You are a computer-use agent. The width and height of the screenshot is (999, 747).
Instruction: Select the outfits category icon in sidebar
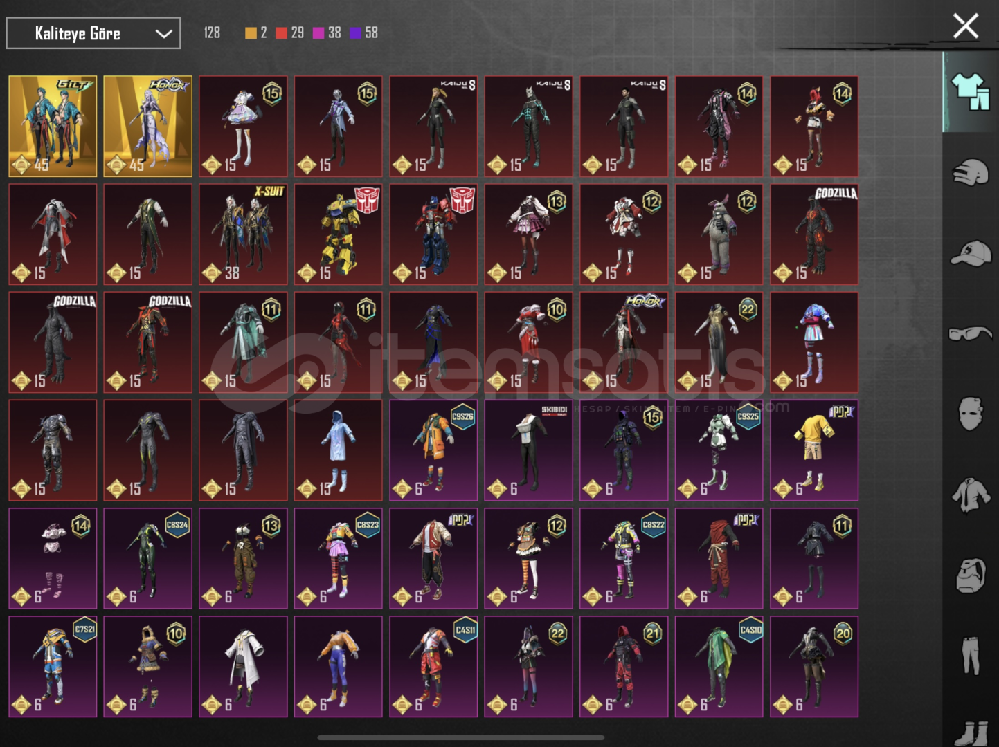click(x=971, y=91)
